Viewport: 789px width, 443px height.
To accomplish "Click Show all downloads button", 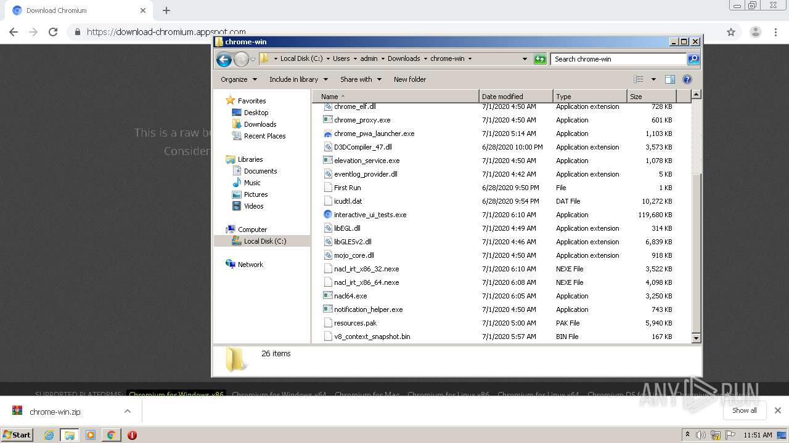I will pyautogui.click(x=745, y=410).
